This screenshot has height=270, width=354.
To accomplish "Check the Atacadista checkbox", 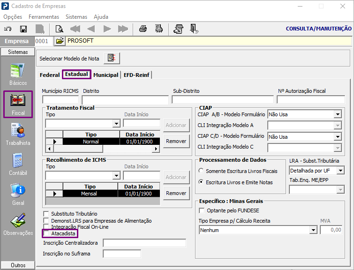I will [46, 233].
